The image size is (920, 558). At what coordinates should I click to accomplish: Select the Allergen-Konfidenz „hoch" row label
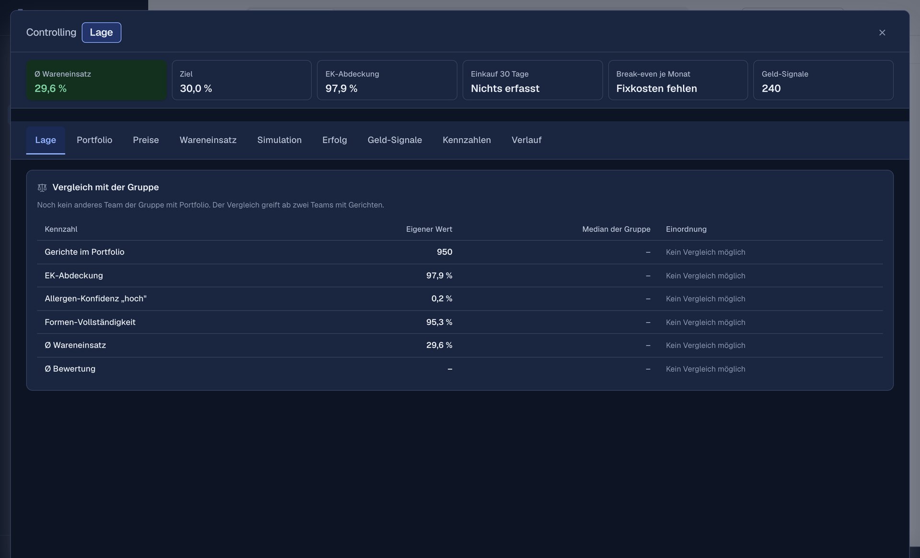(x=95, y=298)
